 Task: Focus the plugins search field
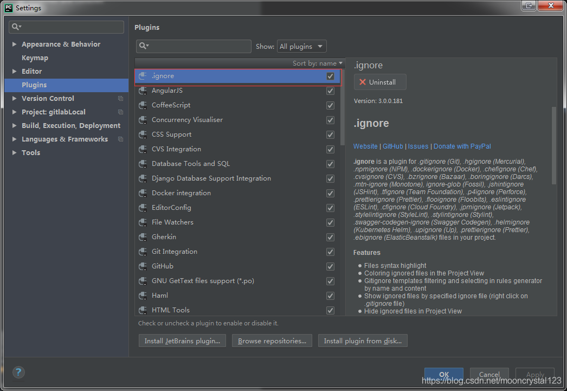194,46
